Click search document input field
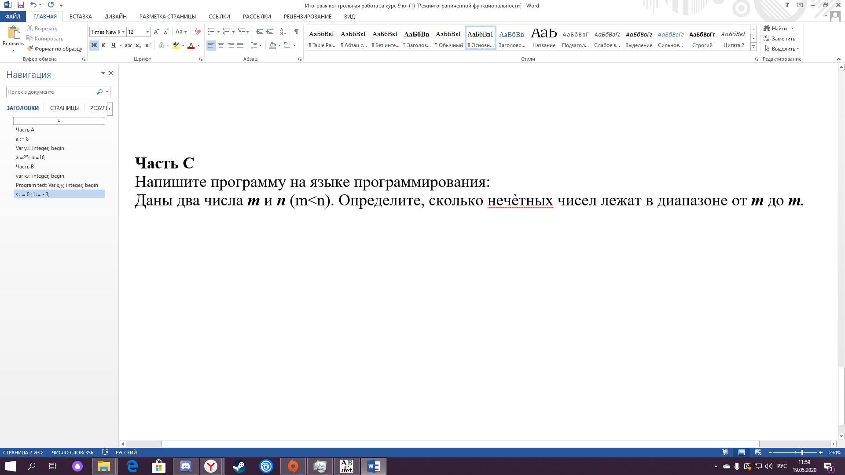The image size is (845, 475). [51, 92]
